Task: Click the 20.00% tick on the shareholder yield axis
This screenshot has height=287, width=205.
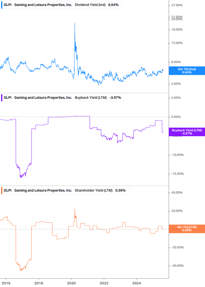Action: [x=177, y=211]
